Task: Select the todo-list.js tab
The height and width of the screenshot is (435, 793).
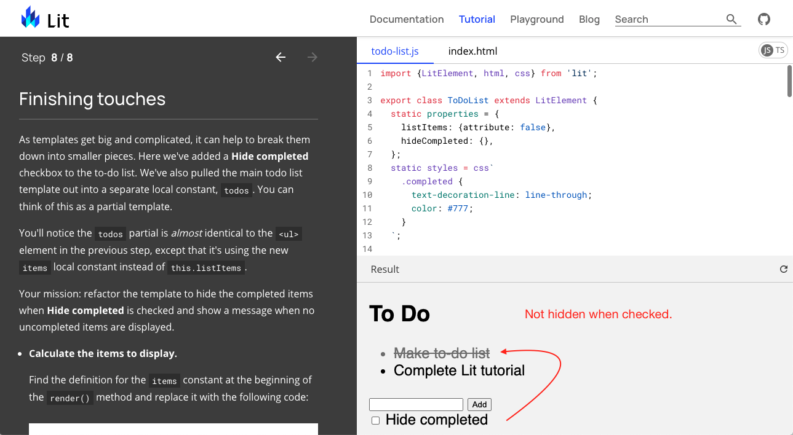Action: point(395,51)
